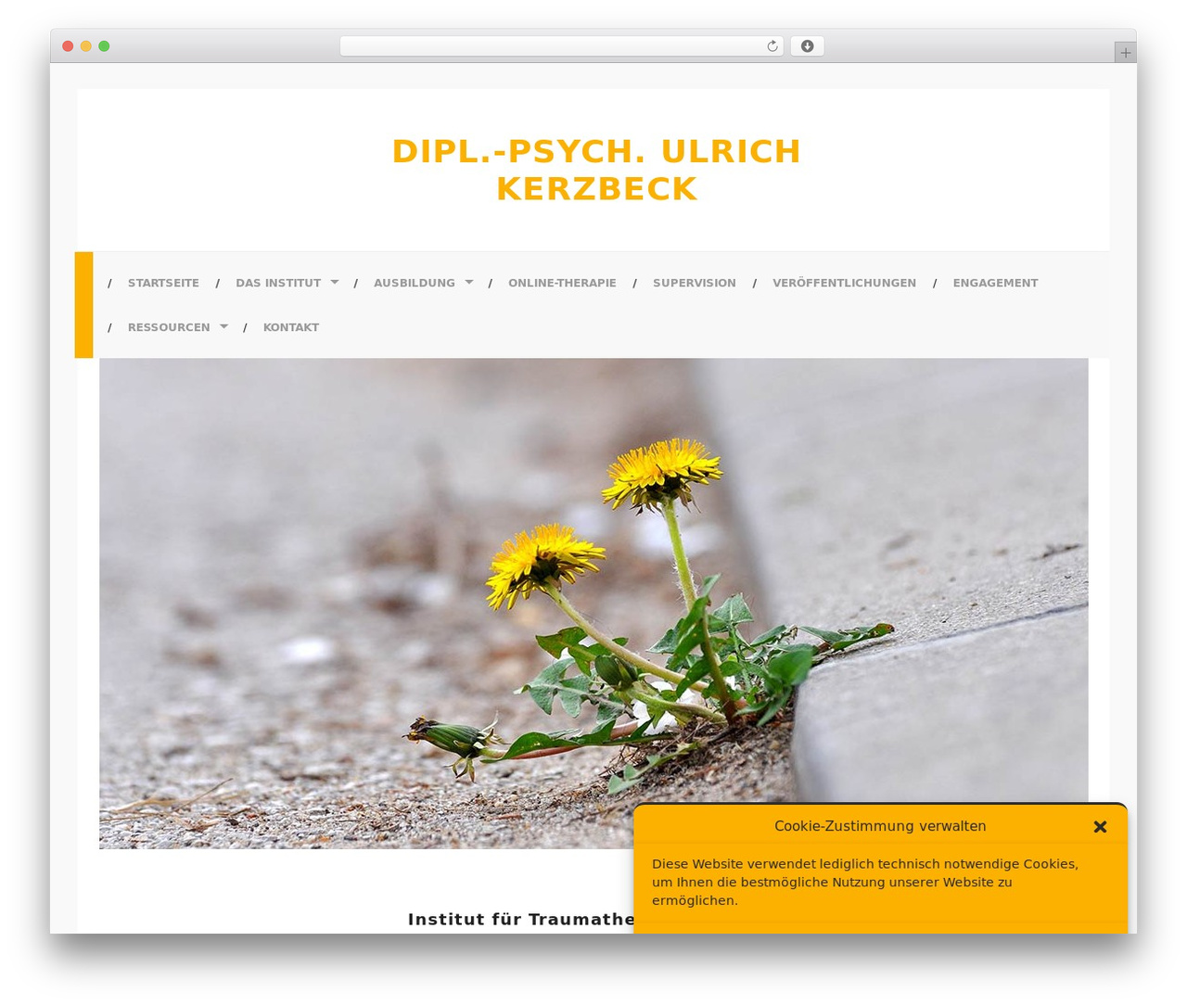Screen dimensions: 1187x1005
Task: Expand the Das Institut submenu arrow
Action: point(334,282)
